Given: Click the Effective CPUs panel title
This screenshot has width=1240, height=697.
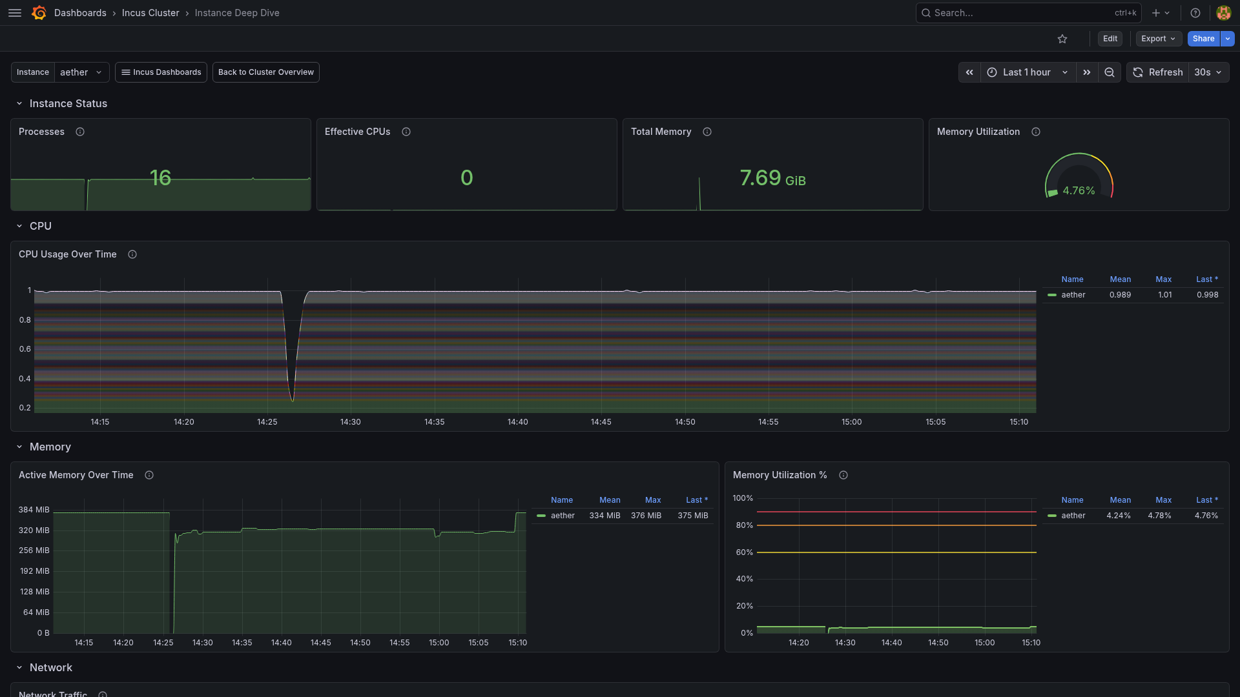Looking at the screenshot, I should [357, 132].
